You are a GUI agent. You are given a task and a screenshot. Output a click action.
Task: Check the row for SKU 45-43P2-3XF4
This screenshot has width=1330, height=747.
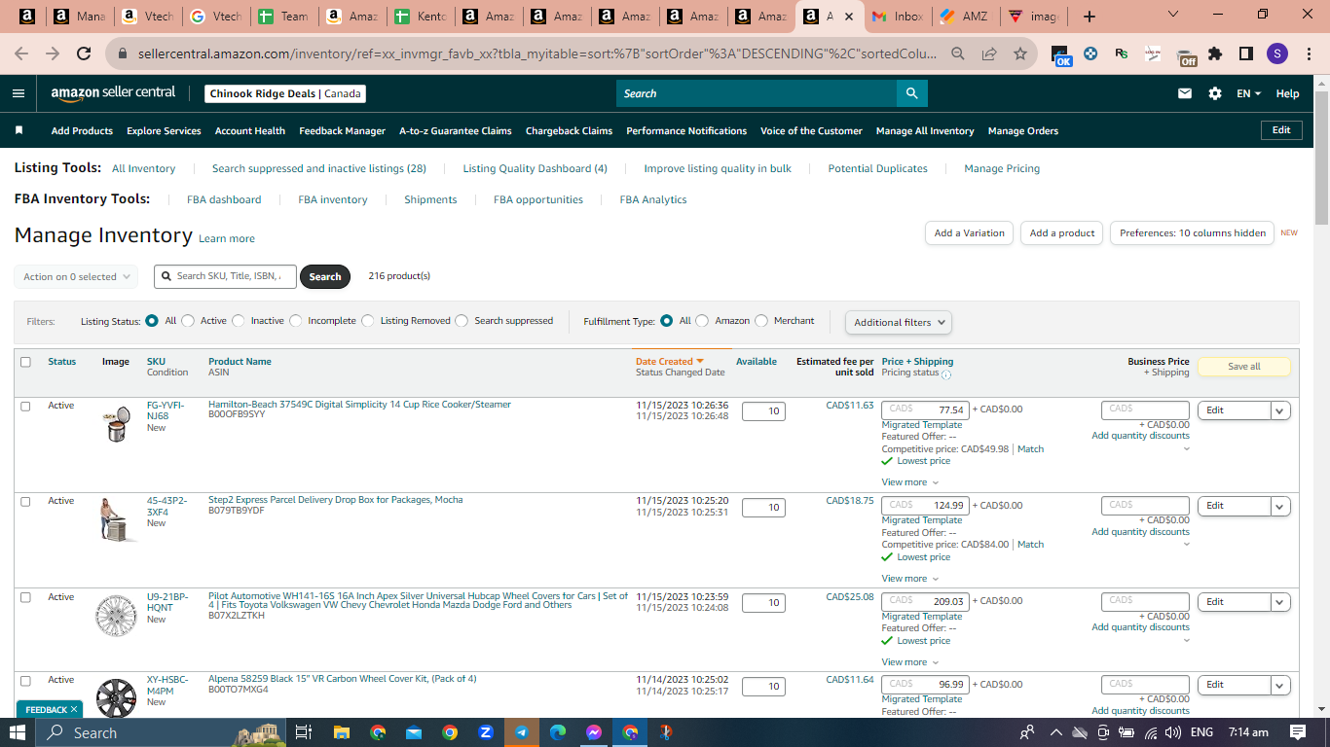(26, 502)
